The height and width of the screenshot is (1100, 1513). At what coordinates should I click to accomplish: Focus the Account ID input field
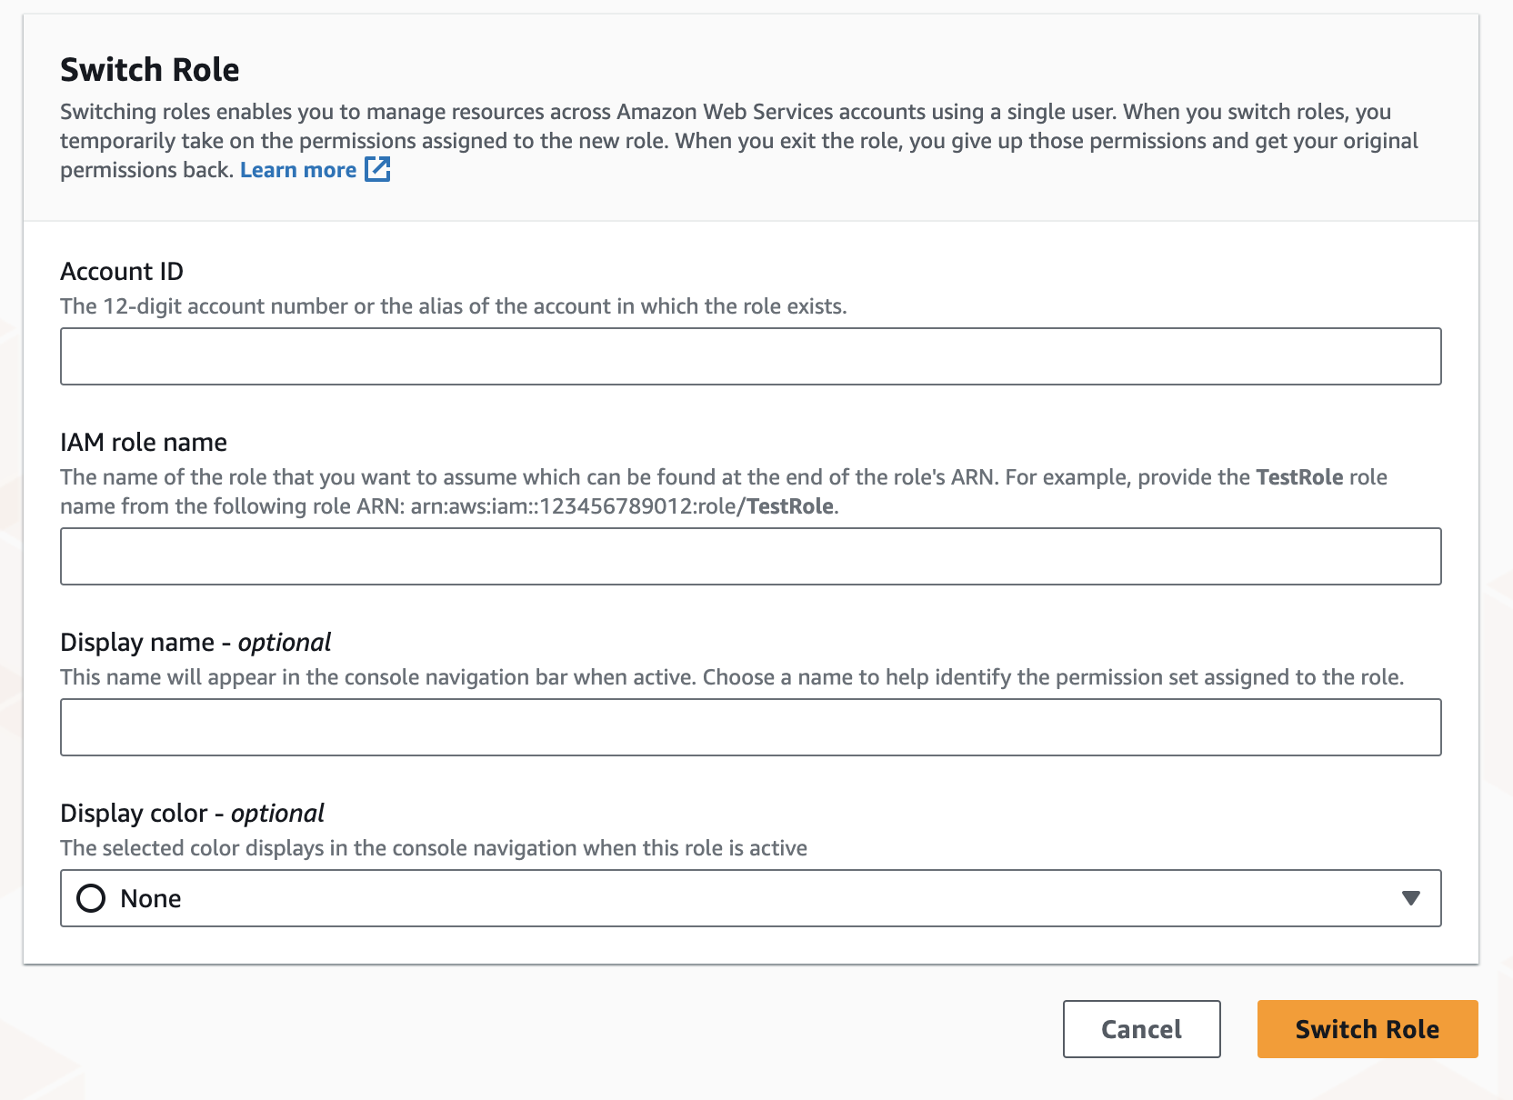(x=751, y=355)
